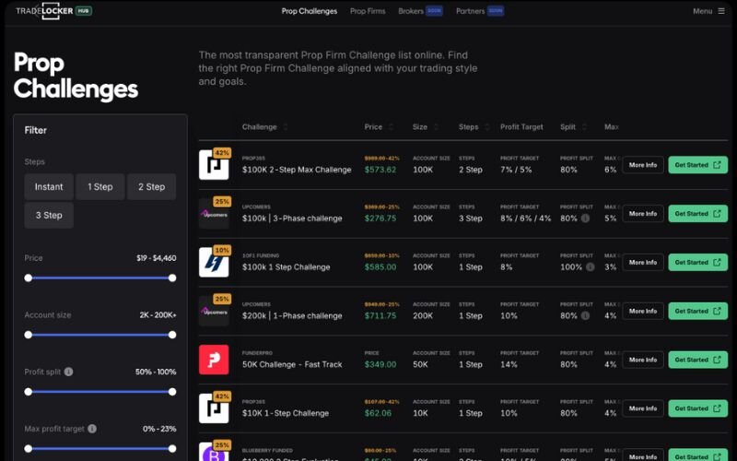Screen dimensions: 737x461
Task: Click the Prop365 logo on $100K 2-Step challenge
Action: 214,164
